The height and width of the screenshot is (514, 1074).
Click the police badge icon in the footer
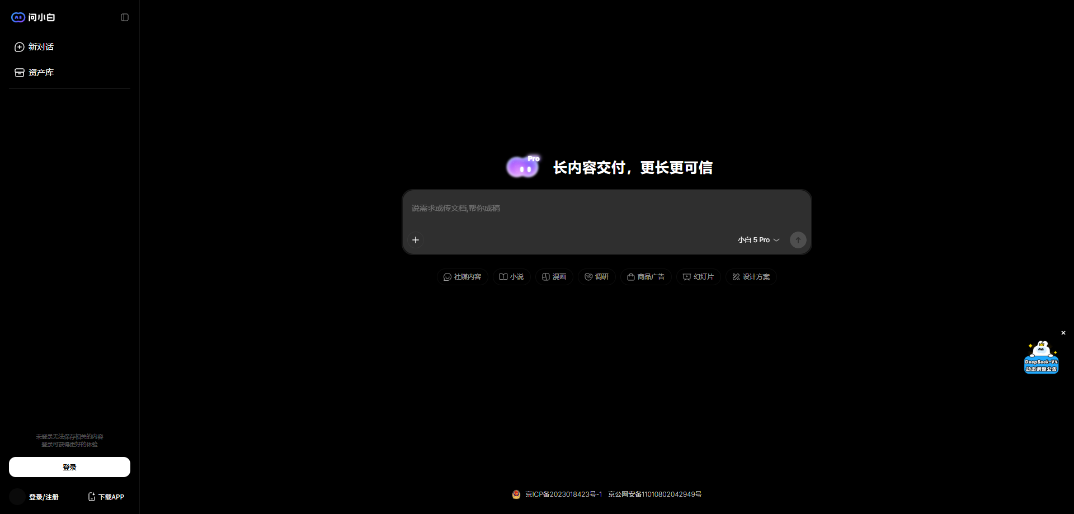pyautogui.click(x=516, y=494)
